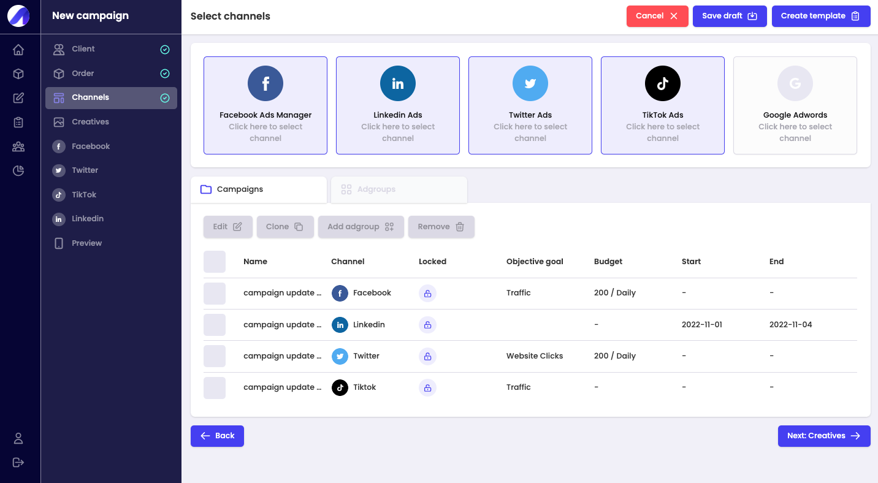This screenshot has width=878, height=483.
Task: Click the Clone campaign button
Action: point(285,227)
